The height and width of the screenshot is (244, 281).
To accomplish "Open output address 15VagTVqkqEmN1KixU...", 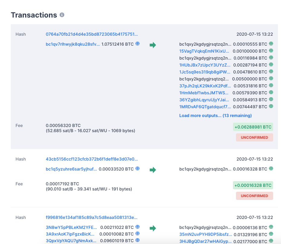I will click(204, 51).
